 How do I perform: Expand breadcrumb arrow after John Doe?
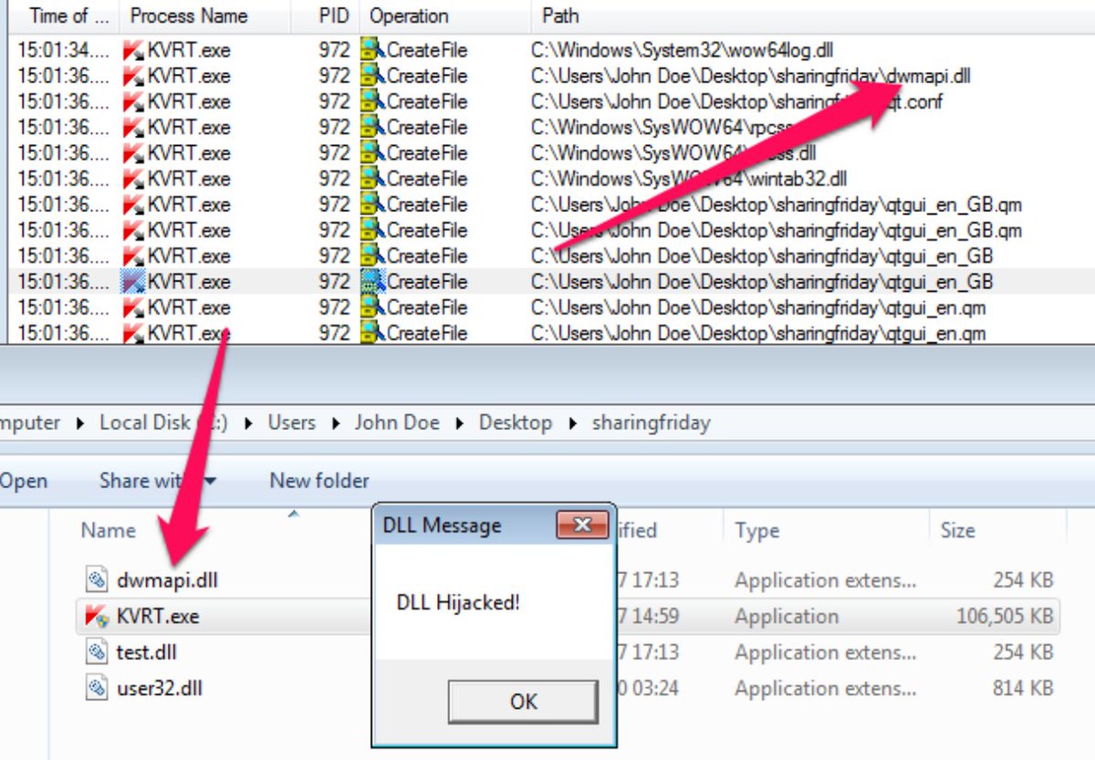(459, 423)
